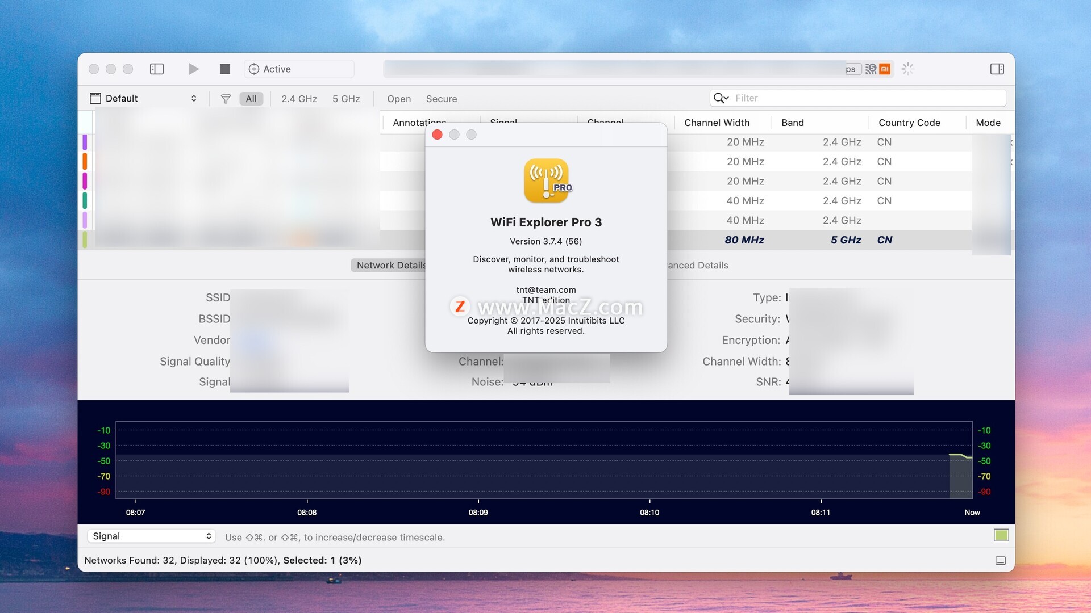Click the Now marker on the graph
The height and width of the screenshot is (613, 1091).
[972, 512]
